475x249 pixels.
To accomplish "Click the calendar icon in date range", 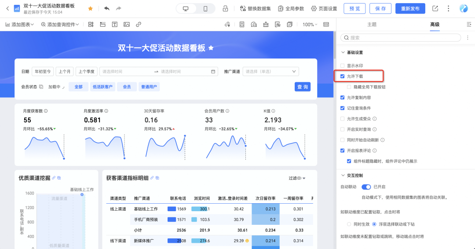I will (213, 72).
